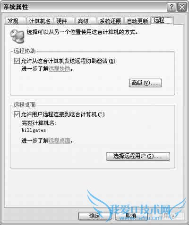The height and width of the screenshot is (225, 189).
Task: Select the 远程 tab
Action: pos(162,20)
